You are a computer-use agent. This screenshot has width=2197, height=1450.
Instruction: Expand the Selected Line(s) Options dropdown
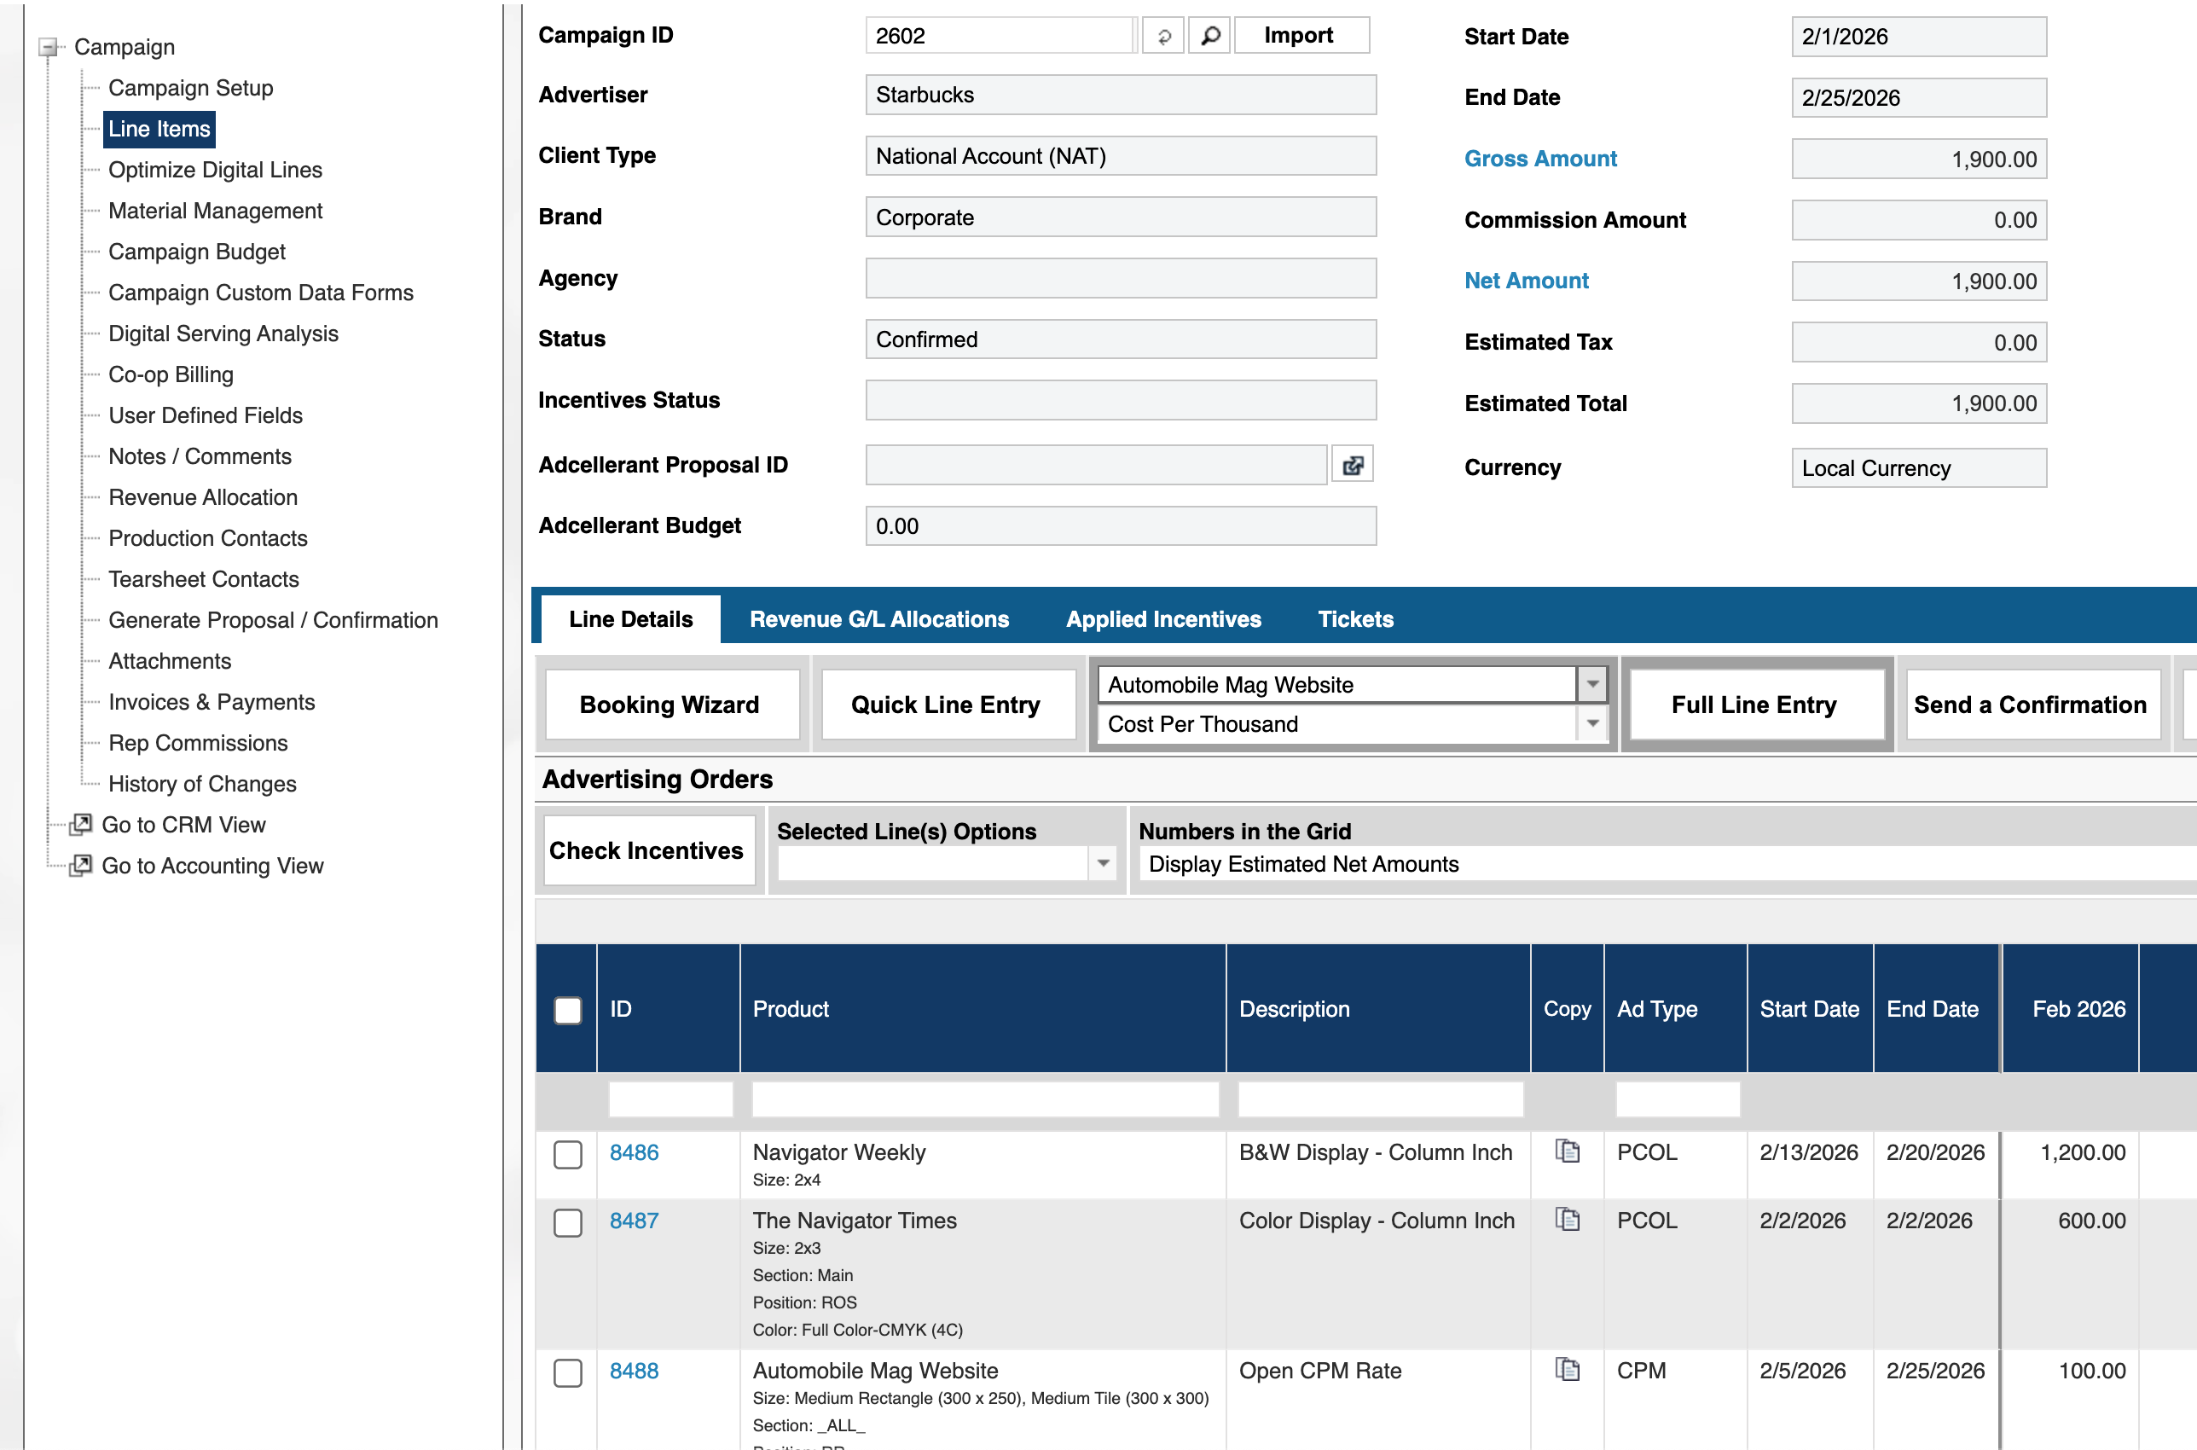[x=1102, y=864]
